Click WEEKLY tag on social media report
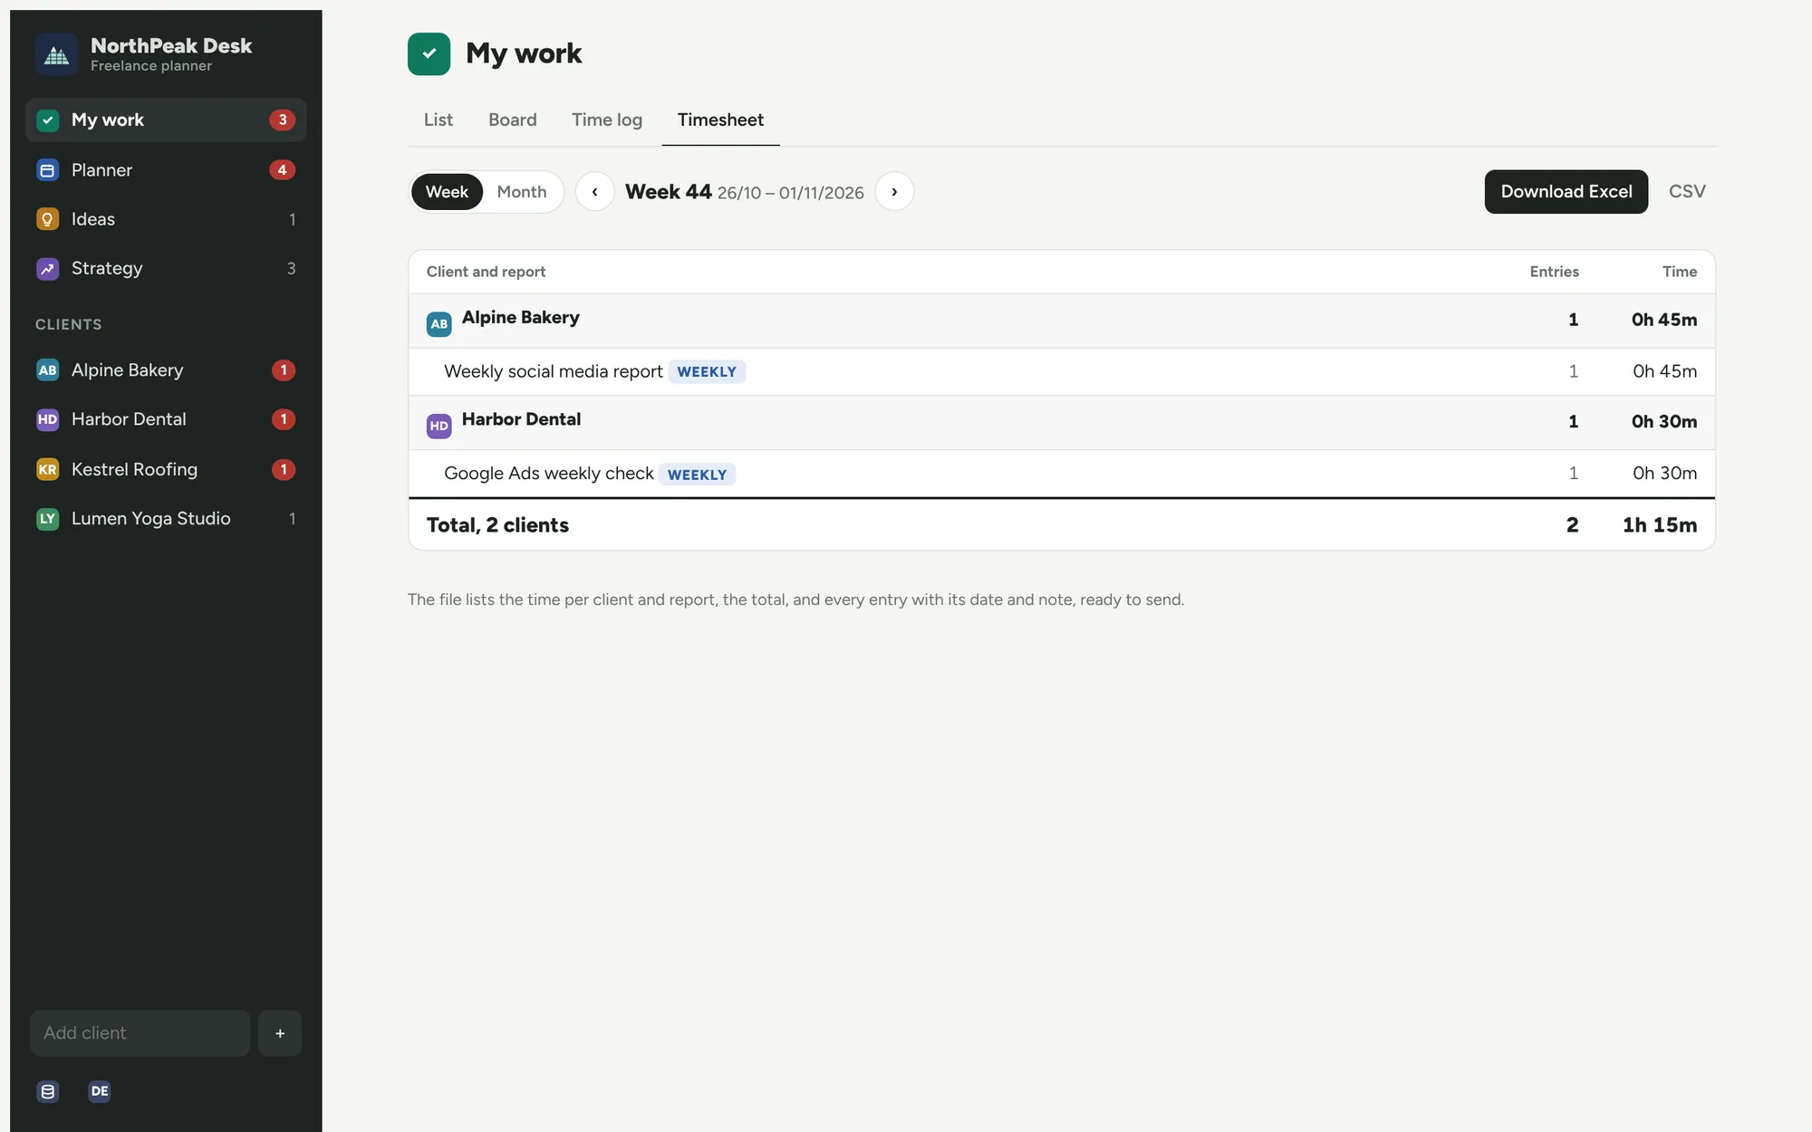The height and width of the screenshot is (1132, 1812). point(707,372)
